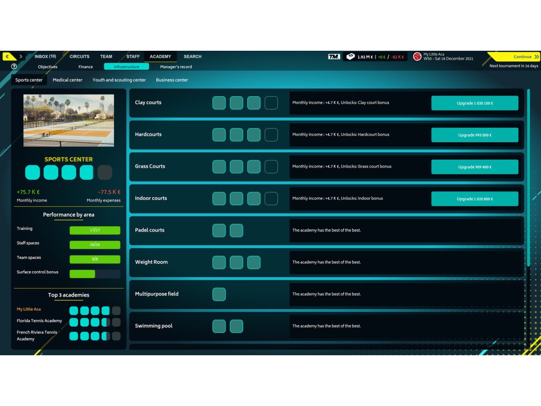Click the +75.7 K € monthly income value
Image resolution: width=541 pixels, height=406 pixels.
pyautogui.click(x=29, y=192)
